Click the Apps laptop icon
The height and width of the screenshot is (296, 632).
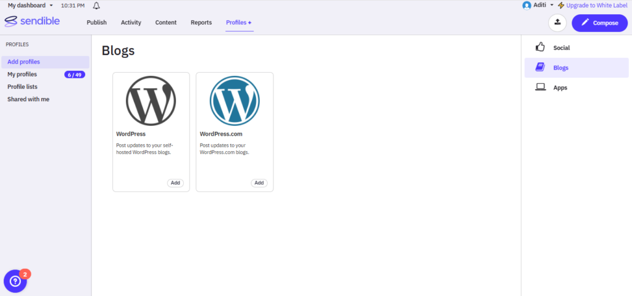coord(540,88)
